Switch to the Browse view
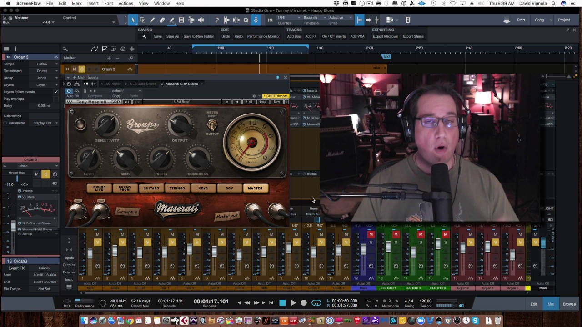582x327 pixels. [x=569, y=304]
